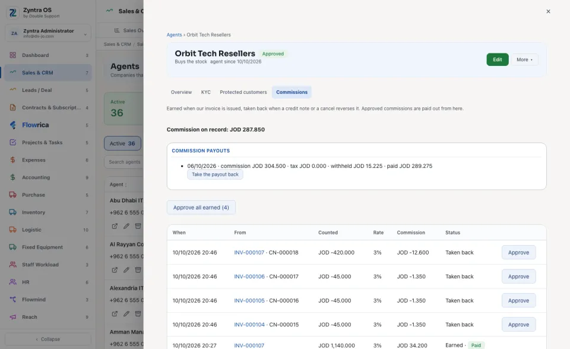Approve the CN-000017 commission row
Screen dimensions: 570x349
click(x=518, y=277)
